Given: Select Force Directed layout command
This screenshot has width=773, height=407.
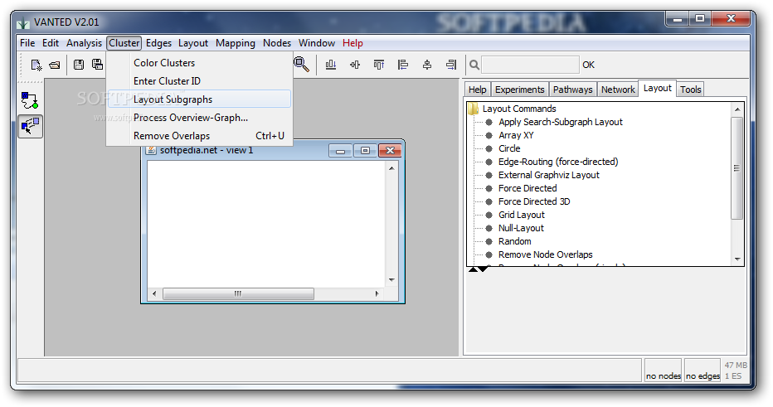Looking at the screenshot, I should coord(527,189).
